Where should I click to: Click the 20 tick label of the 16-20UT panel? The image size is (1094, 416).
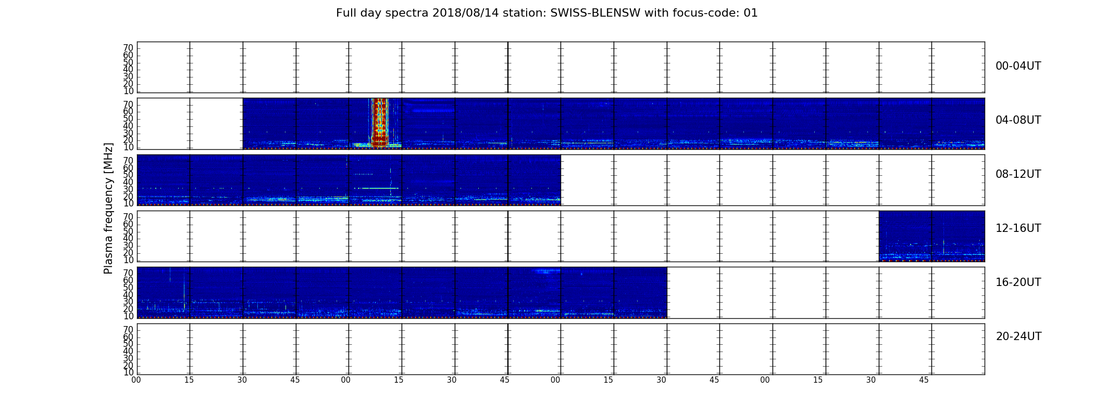pyautogui.click(x=128, y=309)
